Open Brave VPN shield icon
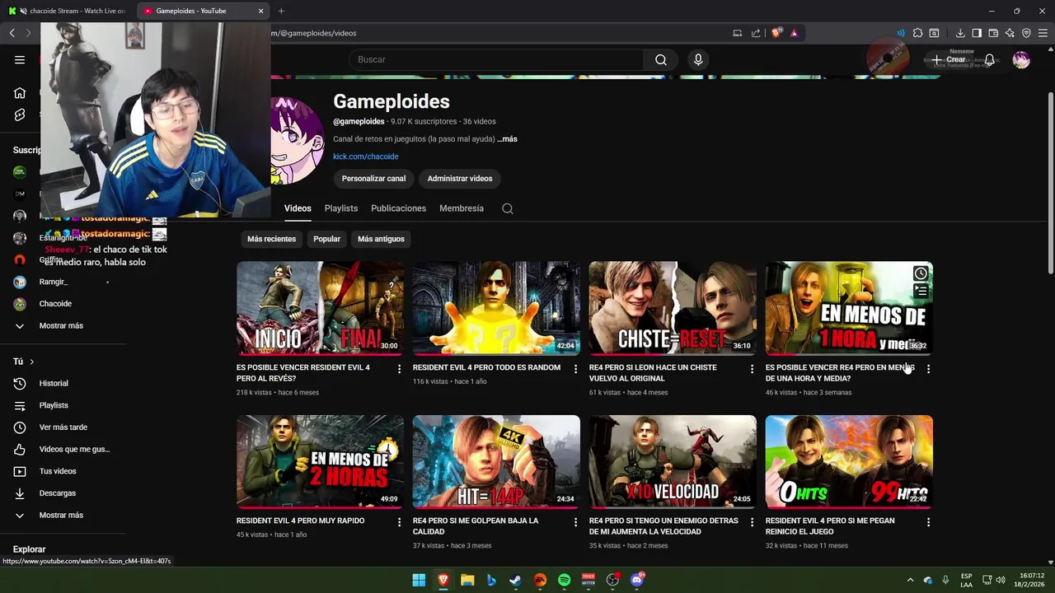Image resolution: width=1055 pixels, height=593 pixels. 1026,33
